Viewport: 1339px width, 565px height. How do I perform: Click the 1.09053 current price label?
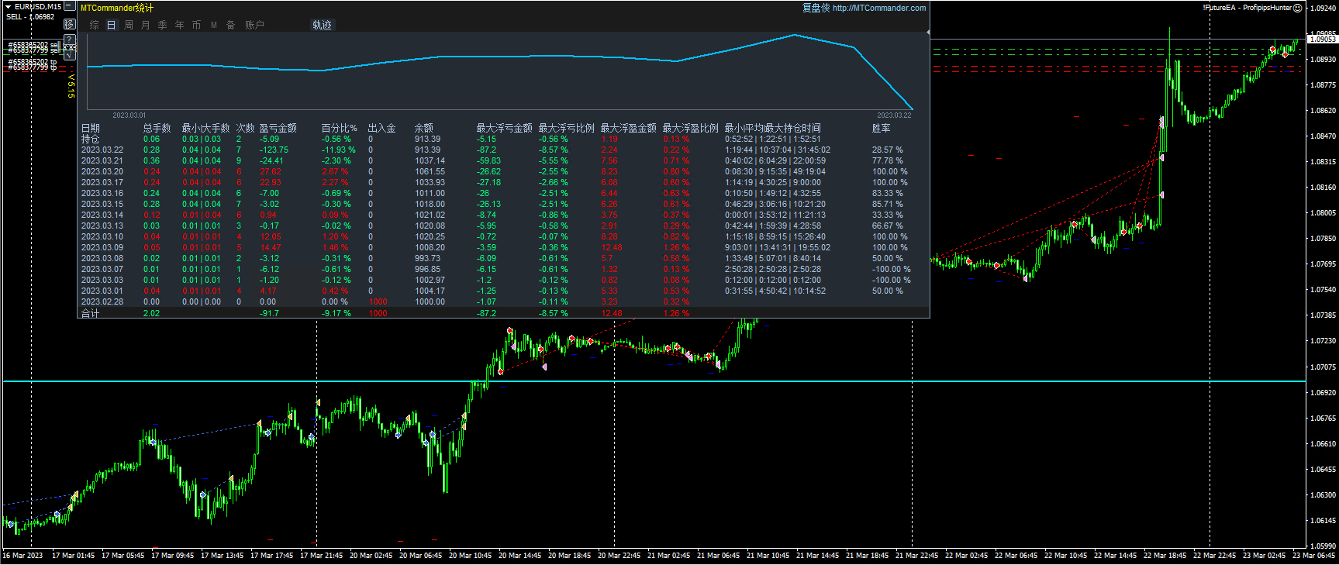pos(1322,39)
